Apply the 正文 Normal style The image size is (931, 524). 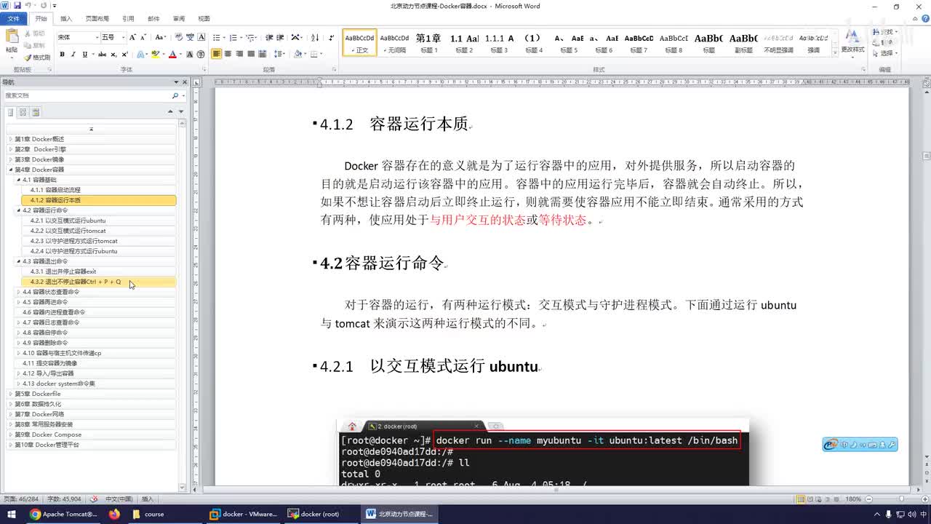pos(360,44)
